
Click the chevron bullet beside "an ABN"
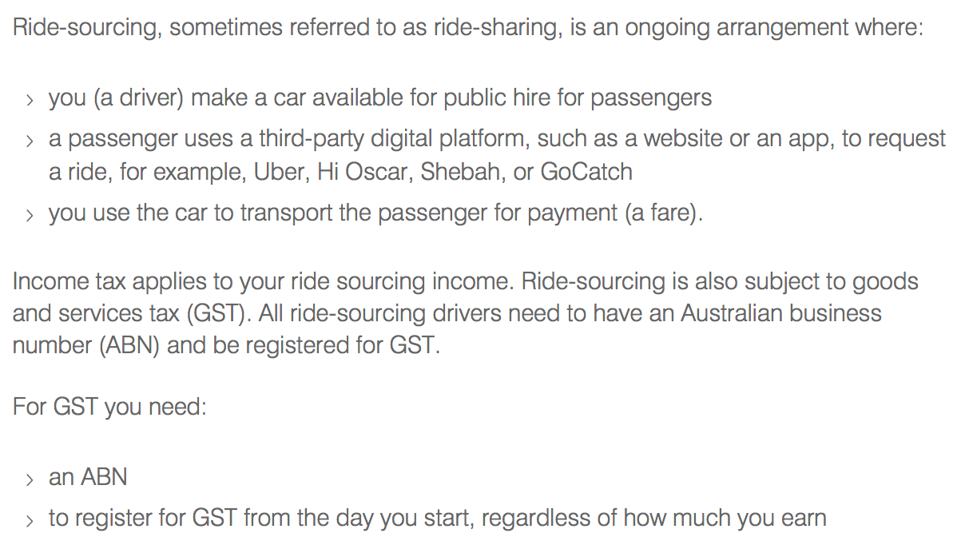[30, 479]
